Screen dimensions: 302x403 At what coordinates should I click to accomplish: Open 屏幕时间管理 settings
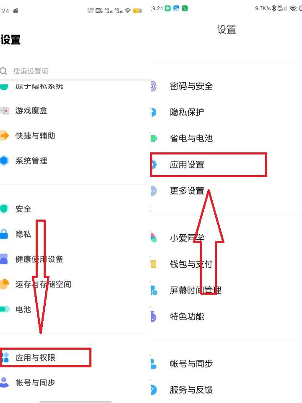pos(195,290)
